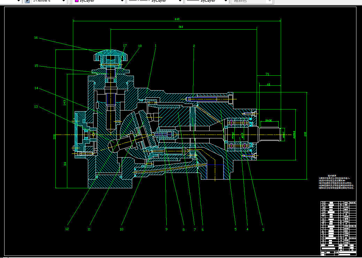Select the "310" horizontal dimension text
Screen dimensions: 362x258
pos(181,27)
